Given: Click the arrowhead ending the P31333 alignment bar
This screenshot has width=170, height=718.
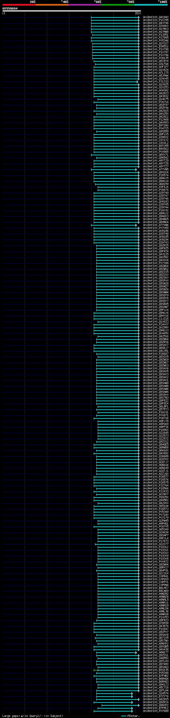Looking at the screenshot, I should (x=137, y=82).
